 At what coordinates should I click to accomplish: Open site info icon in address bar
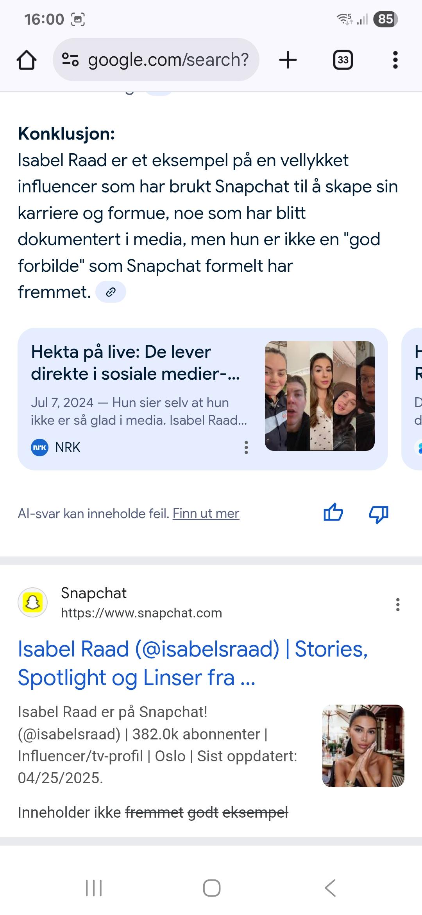(x=70, y=60)
